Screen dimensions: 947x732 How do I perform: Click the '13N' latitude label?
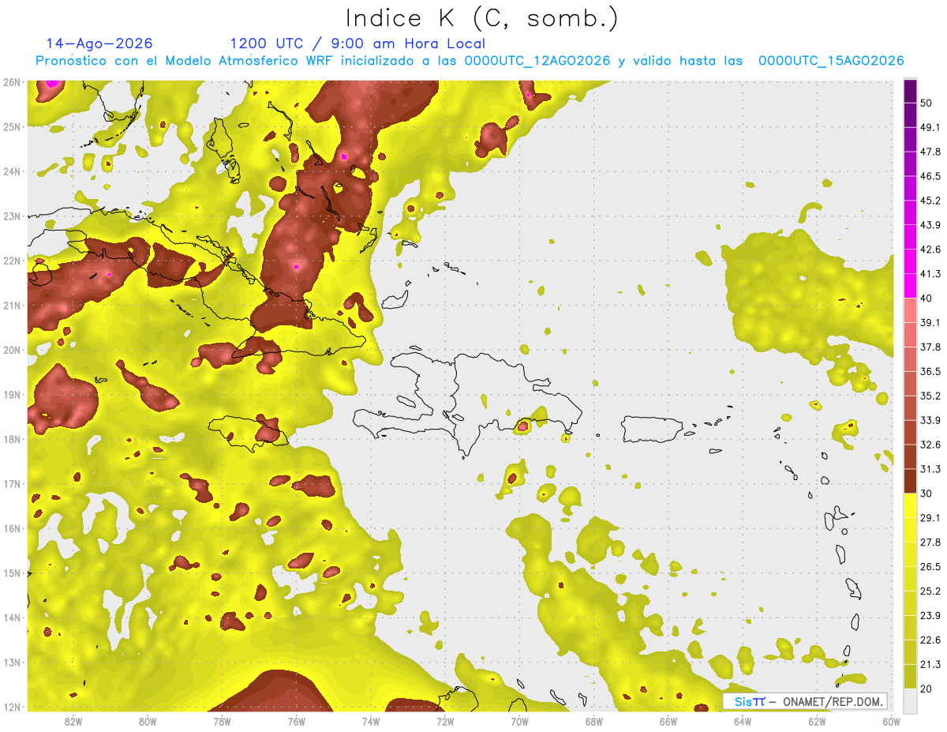pos(11,662)
